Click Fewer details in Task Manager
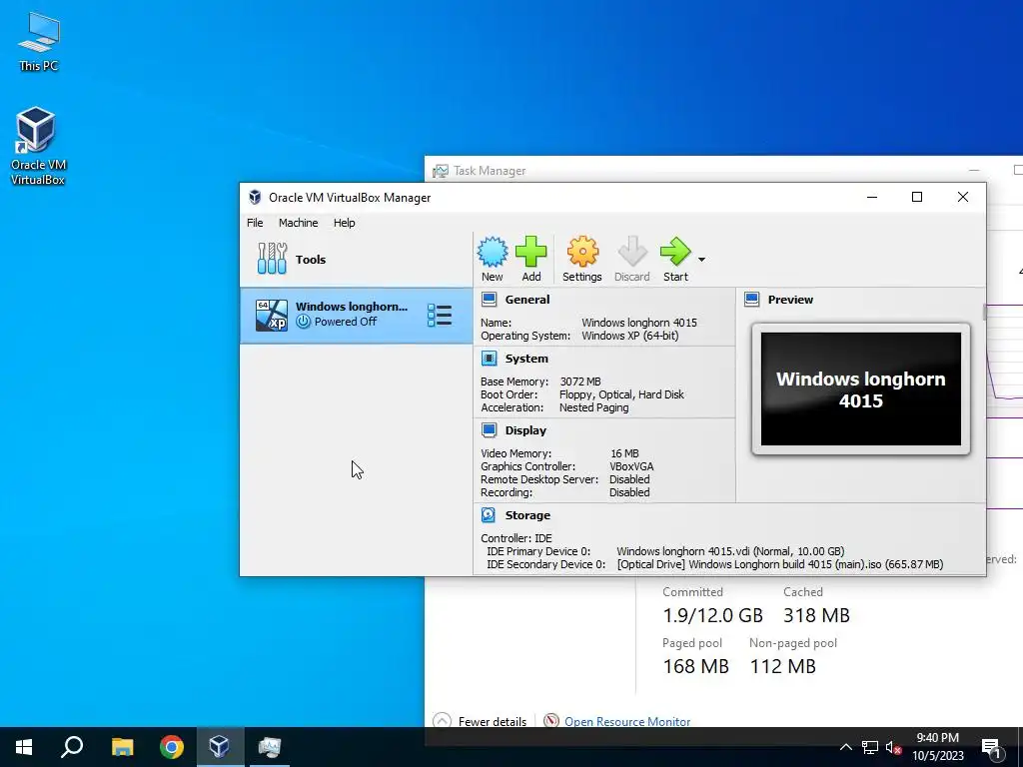Screen dimensions: 1023x767 coord(481,721)
